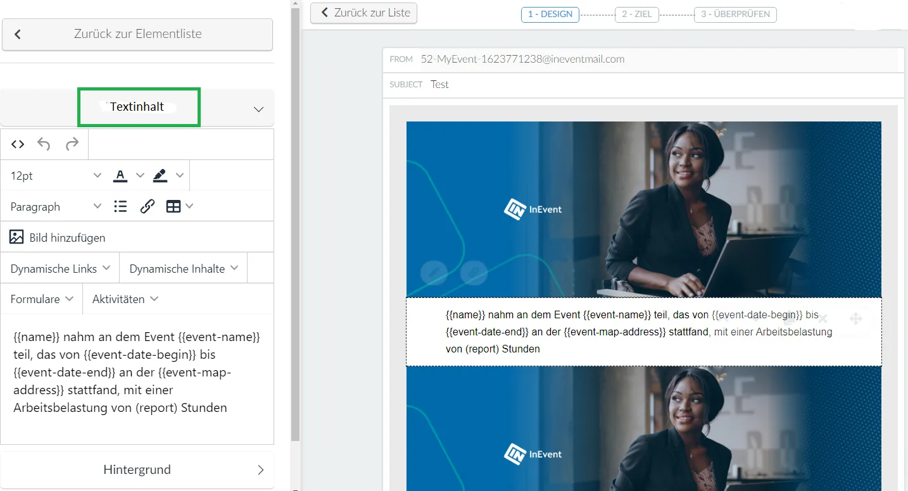This screenshot has width=908, height=491.
Task: Click the table grid icon
Action: (x=173, y=206)
